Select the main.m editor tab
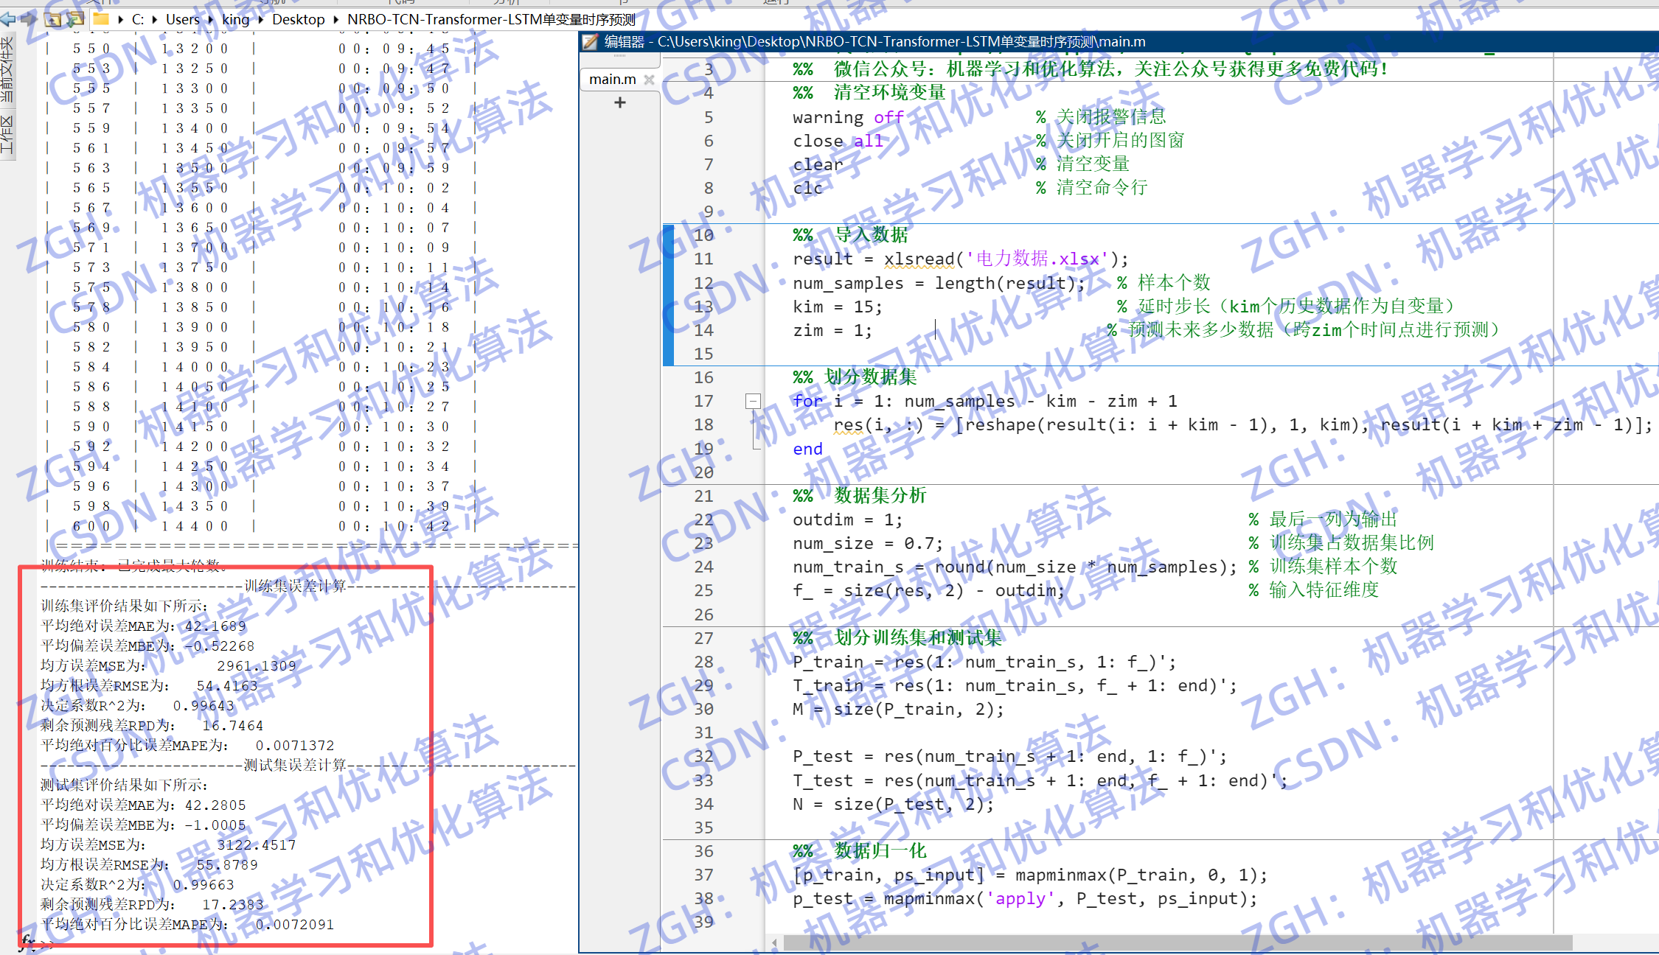Screen dimensions: 1659x955 tap(612, 80)
